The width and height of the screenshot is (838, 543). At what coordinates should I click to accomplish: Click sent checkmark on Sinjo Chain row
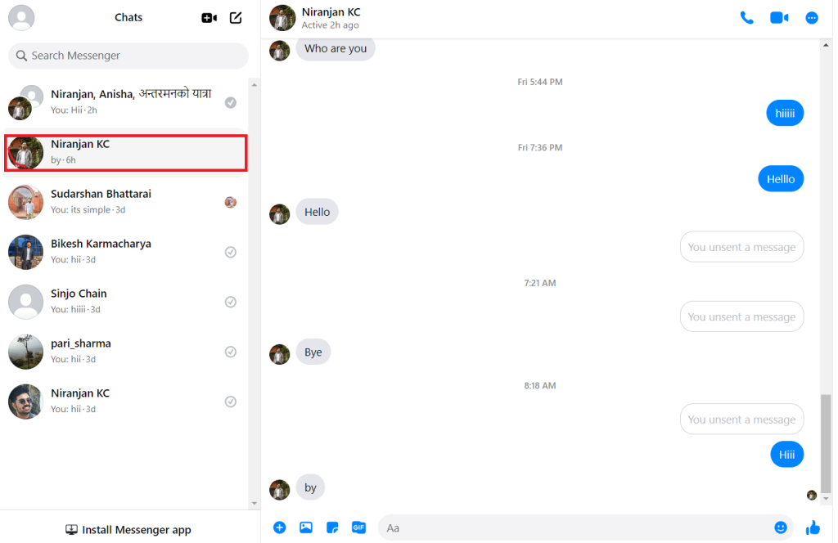pos(230,302)
